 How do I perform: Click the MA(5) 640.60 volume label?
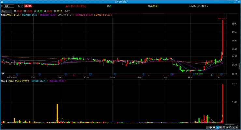22,81
